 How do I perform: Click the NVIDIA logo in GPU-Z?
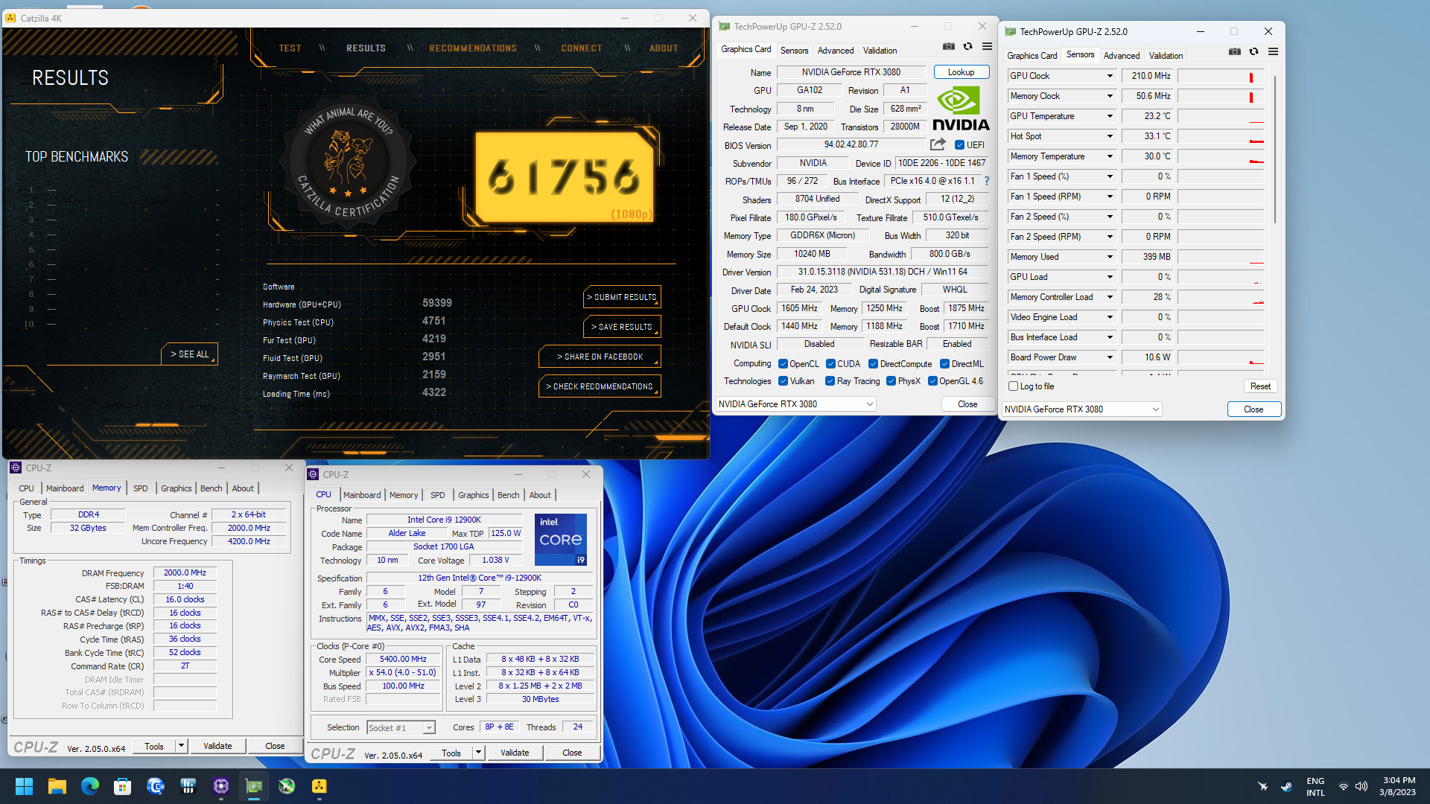coord(961,109)
